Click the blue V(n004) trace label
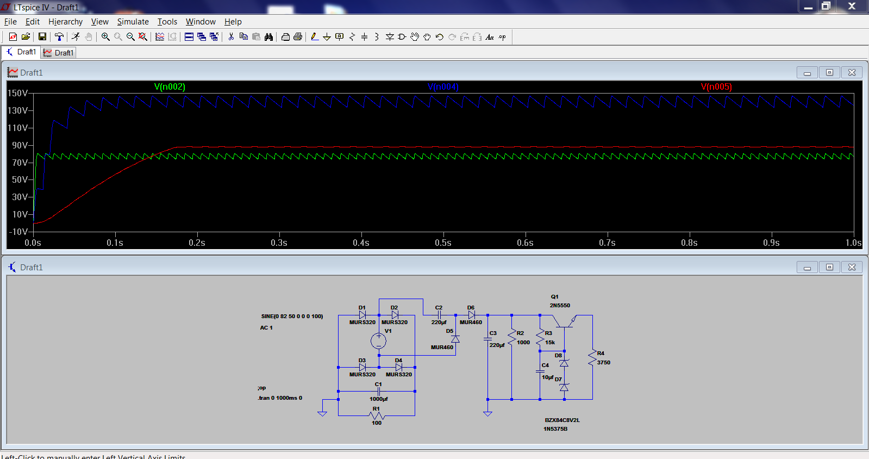 click(x=443, y=87)
